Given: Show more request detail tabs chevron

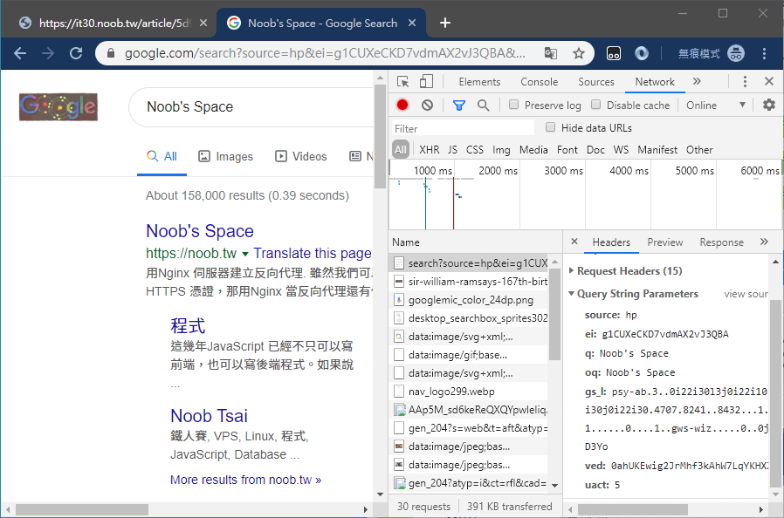Looking at the screenshot, I should coord(764,242).
